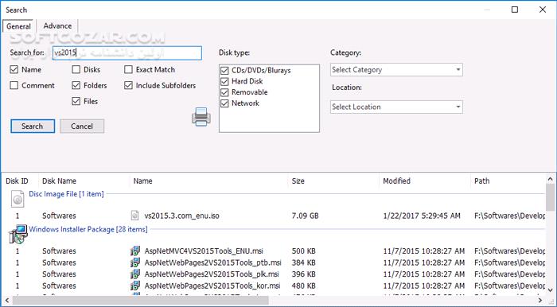This screenshot has height=307, width=557.
Task: Sort by Disk ID column header
Action: tap(17, 181)
